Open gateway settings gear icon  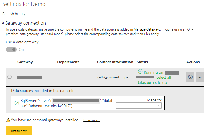(x=190, y=77)
